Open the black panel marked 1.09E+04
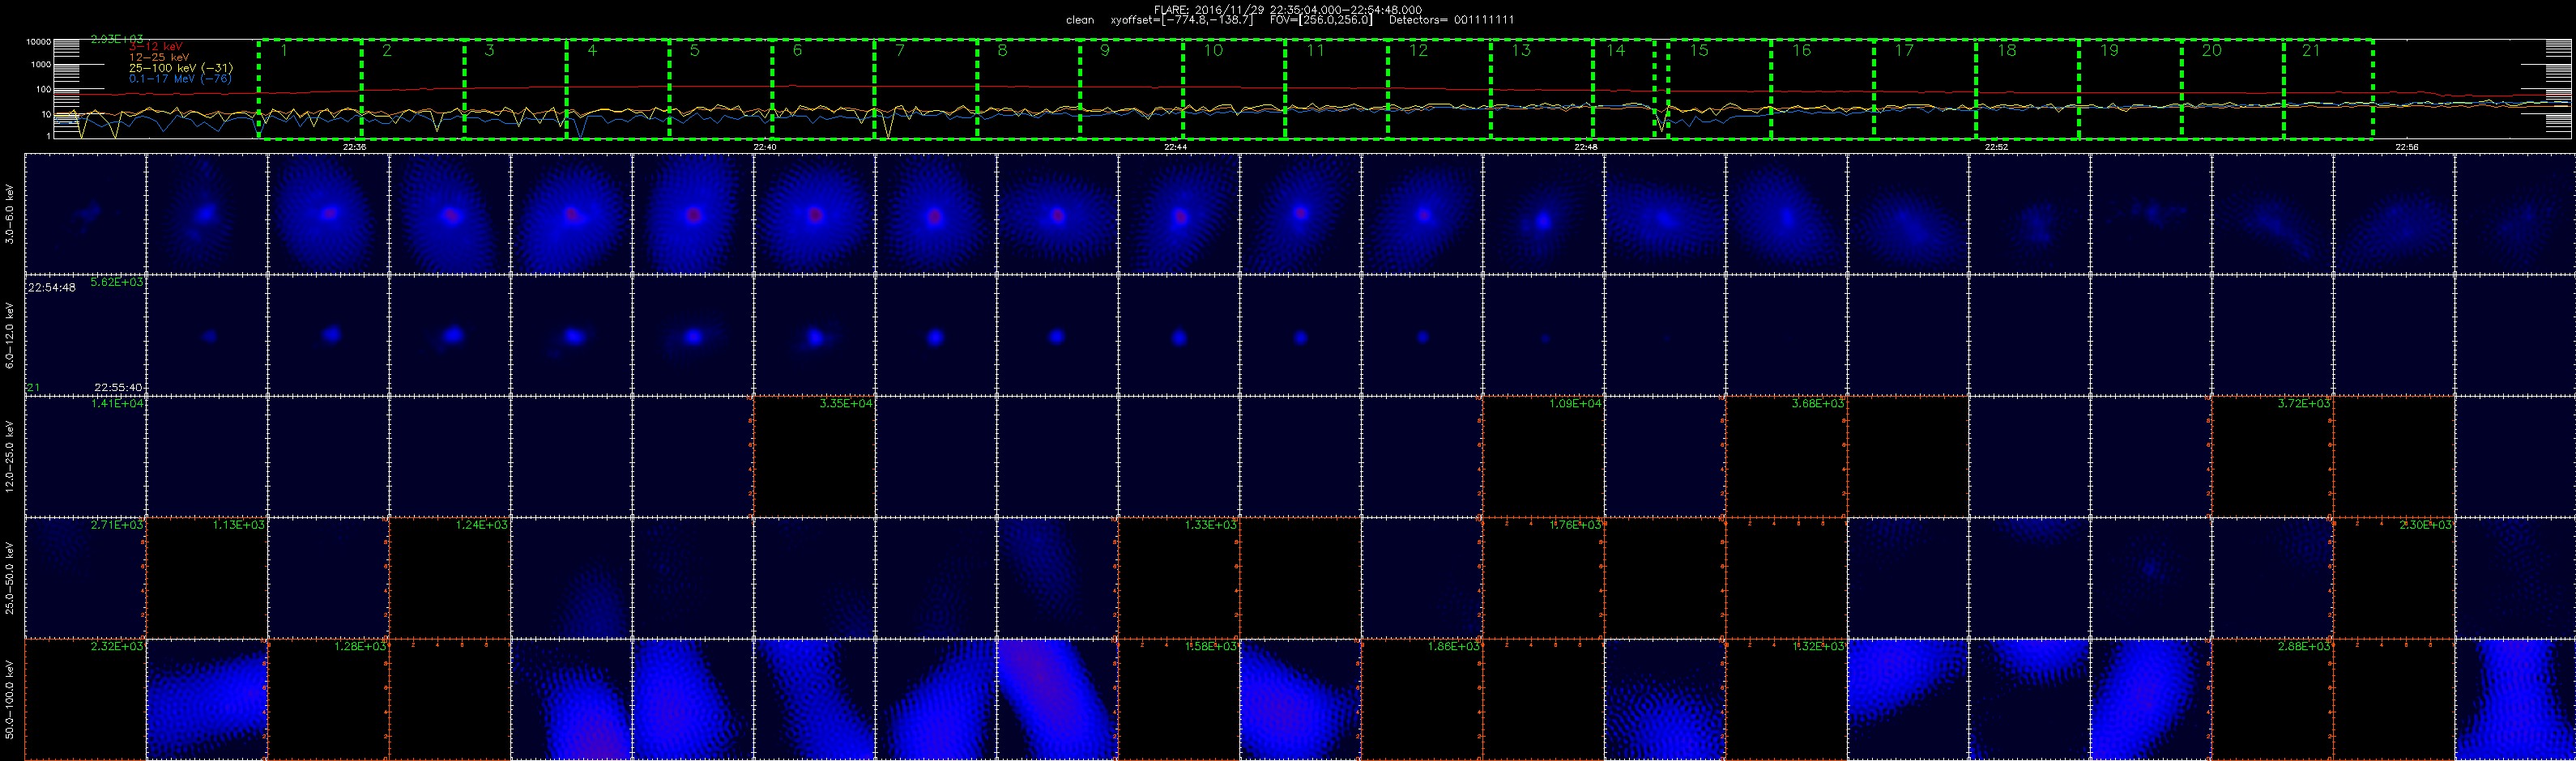This screenshot has width=2576, height=761. 1543,456
